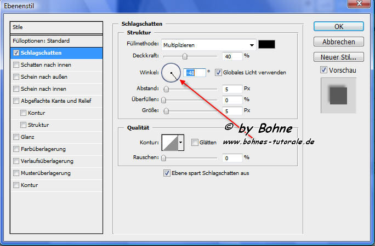Toggle Globales Licht verwenden checkbox
Image resolution: width=375 pixels, height=246 pixels.
click(218, 73)
